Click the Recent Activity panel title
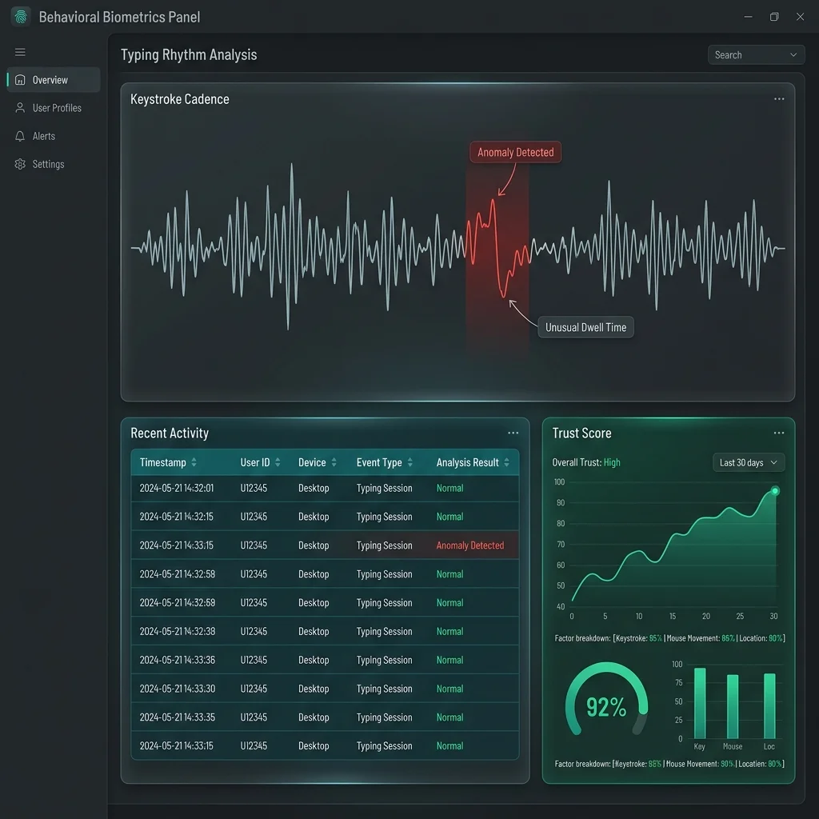819x819 pixels. coord(170,433)
